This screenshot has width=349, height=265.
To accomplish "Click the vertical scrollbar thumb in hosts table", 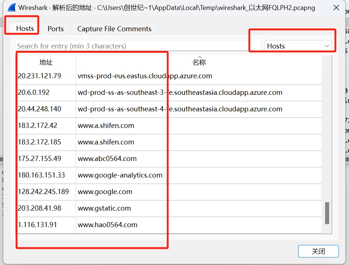I will [327, 213].
